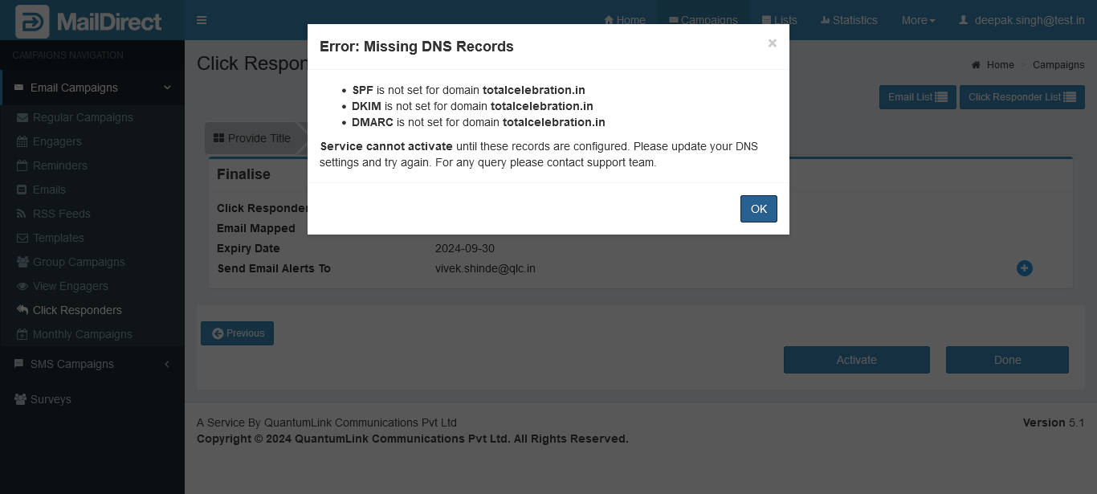Click the Regular Campaigns envelope icon
This screenshot has height=494, width=1097.
[x=22, y=117]
